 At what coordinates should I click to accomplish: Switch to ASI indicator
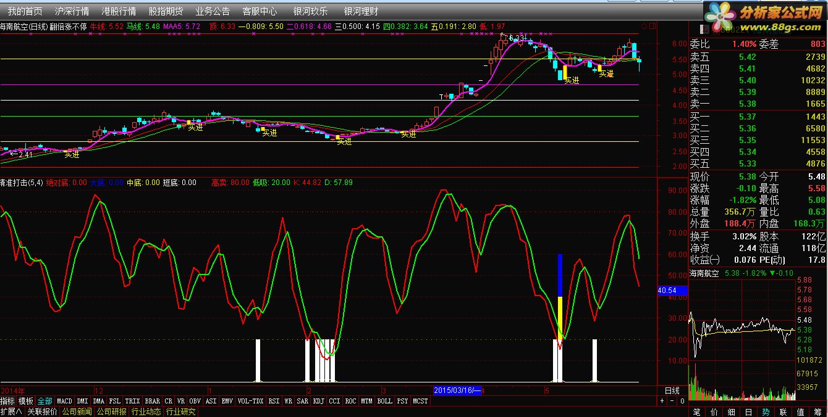[211, 401]
